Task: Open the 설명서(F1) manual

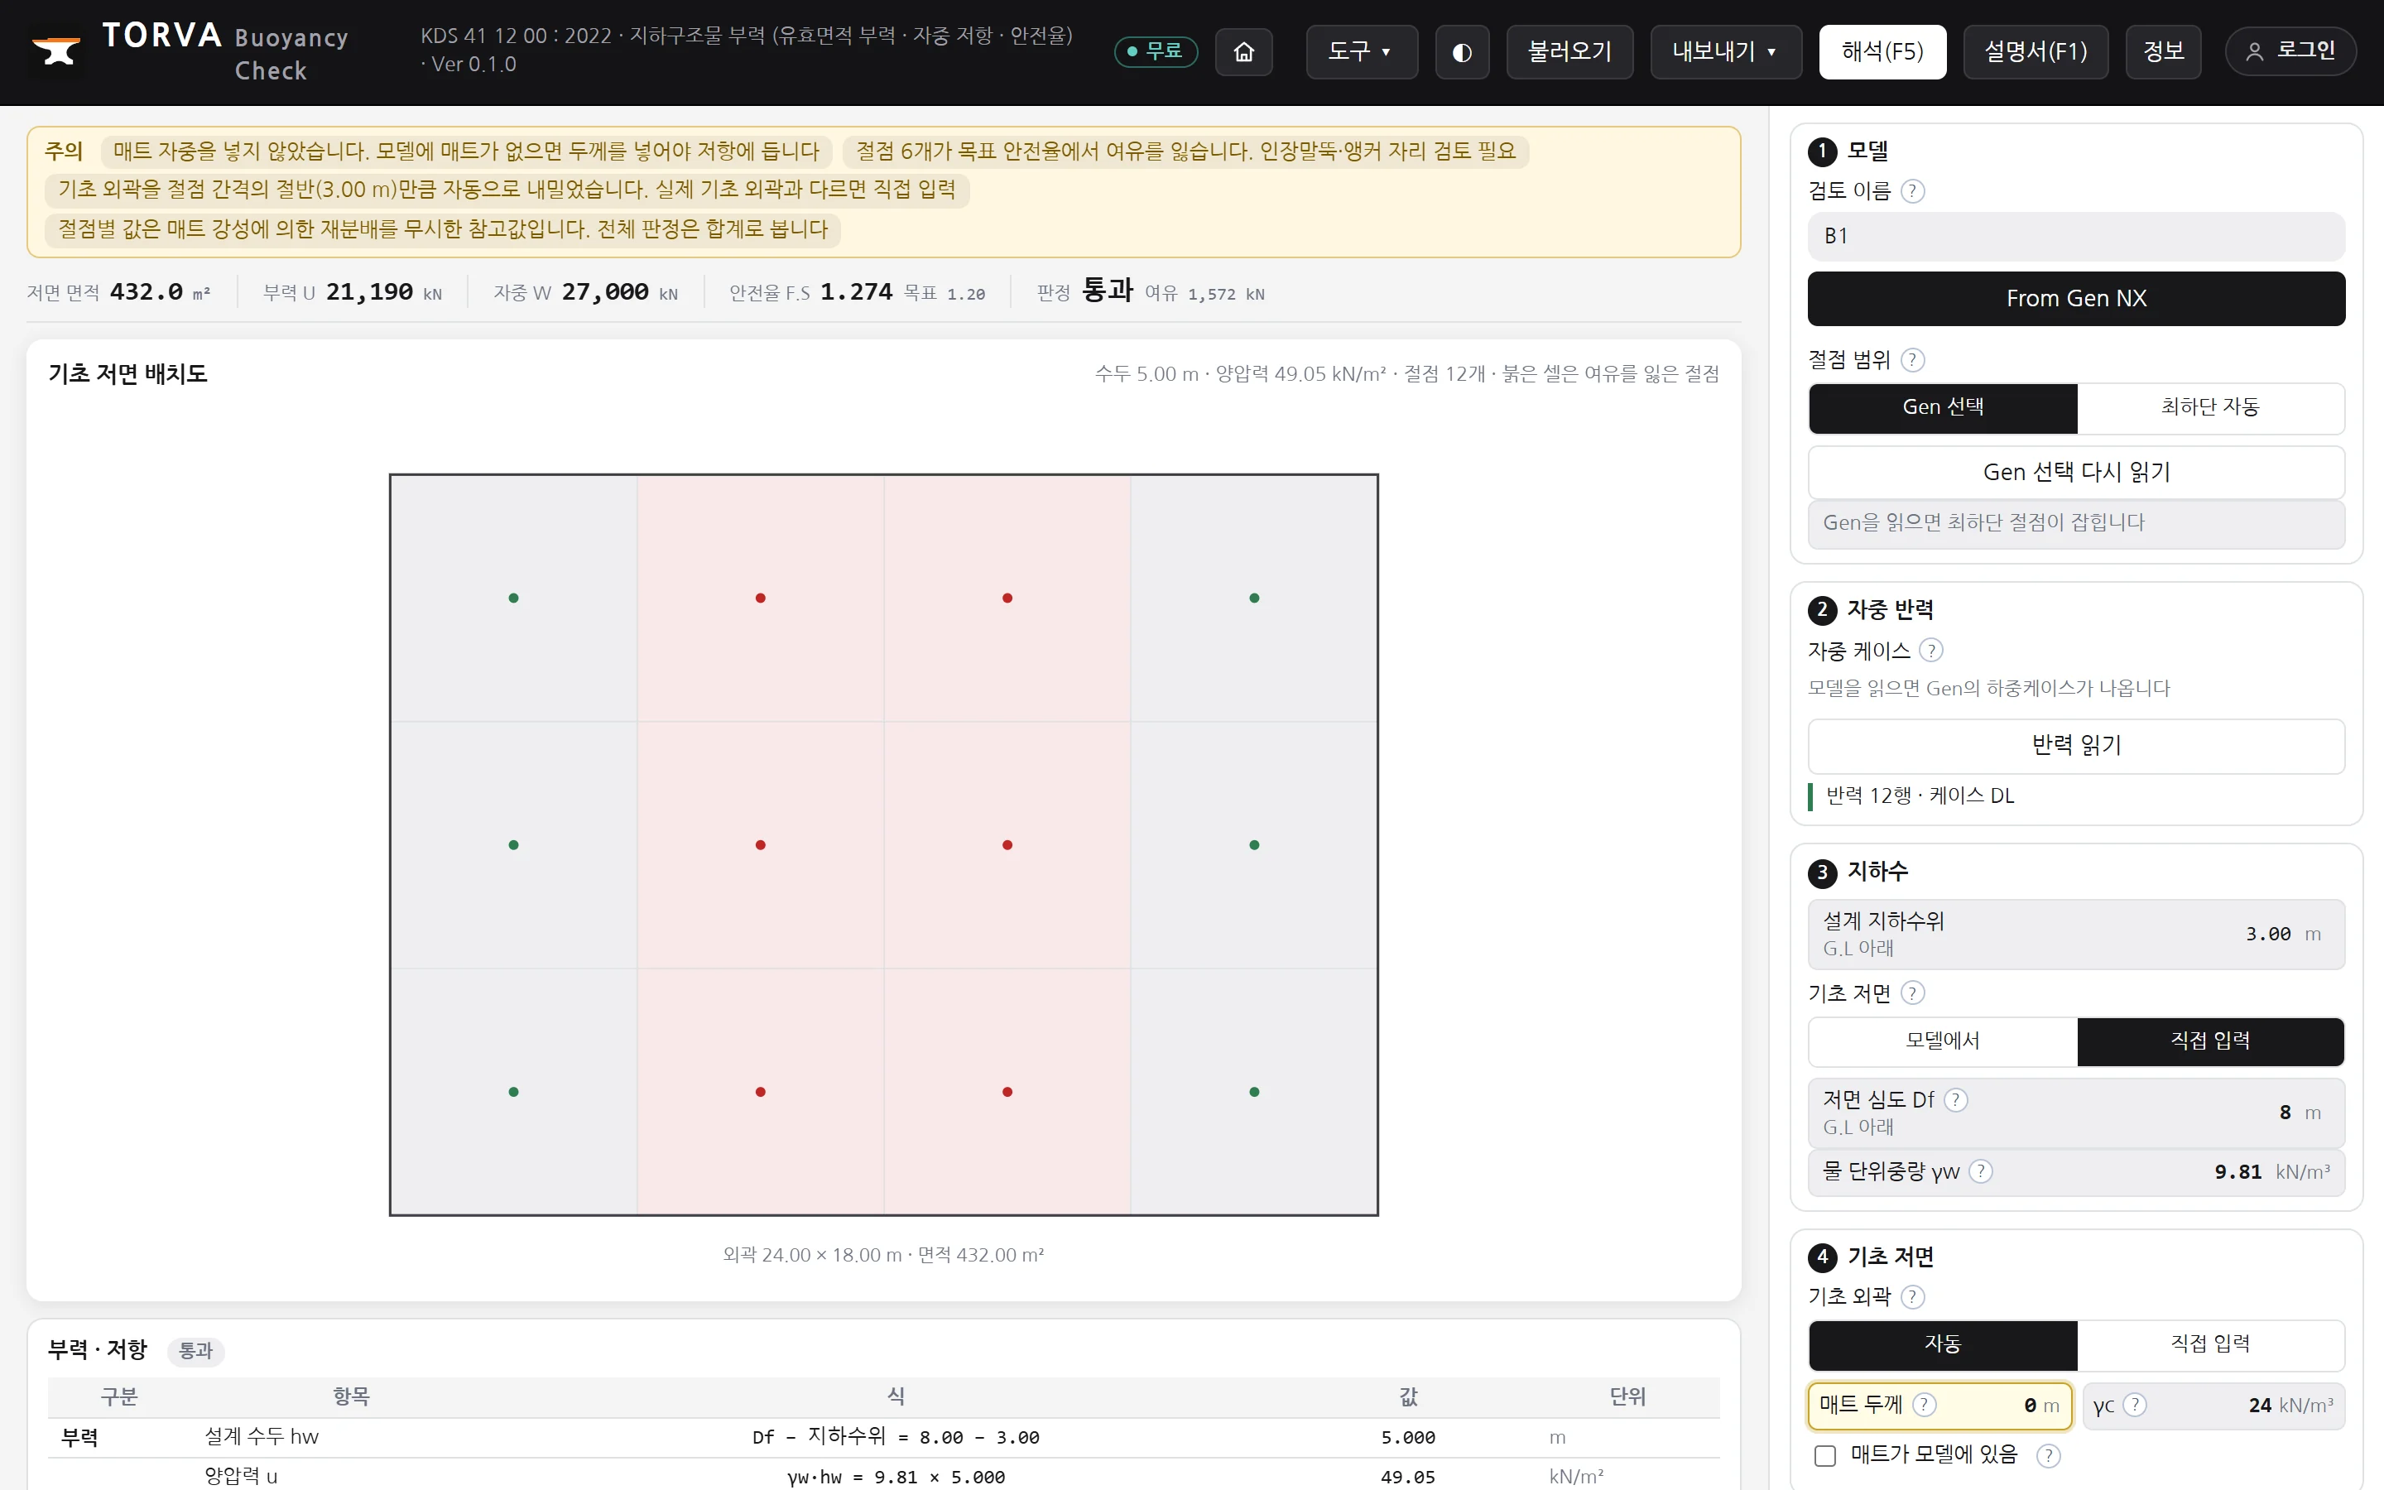Action: (x=2036, y=51)
